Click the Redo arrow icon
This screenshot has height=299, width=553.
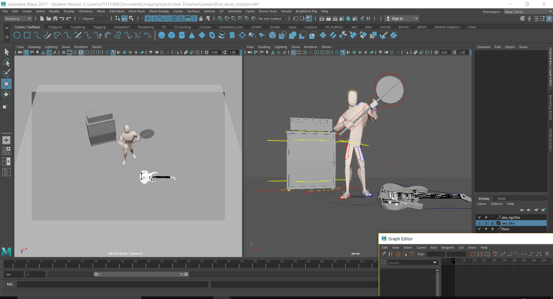pyautogui.click(x=69, y=18)
